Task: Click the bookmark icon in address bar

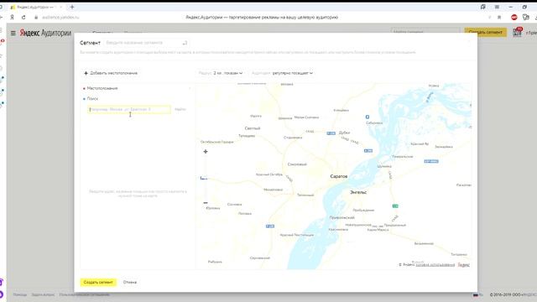Action: (x=499, y=17)
